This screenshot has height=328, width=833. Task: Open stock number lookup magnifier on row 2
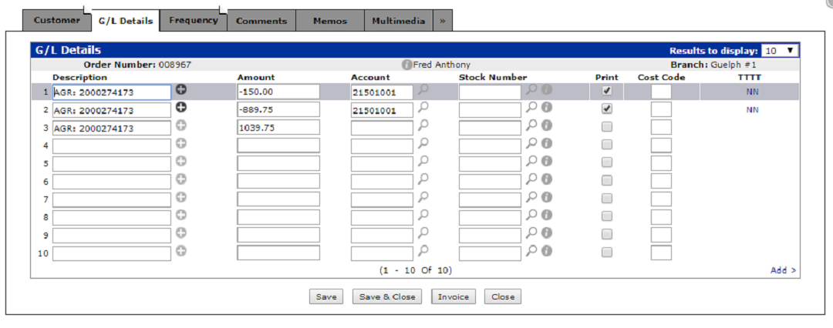531,108
